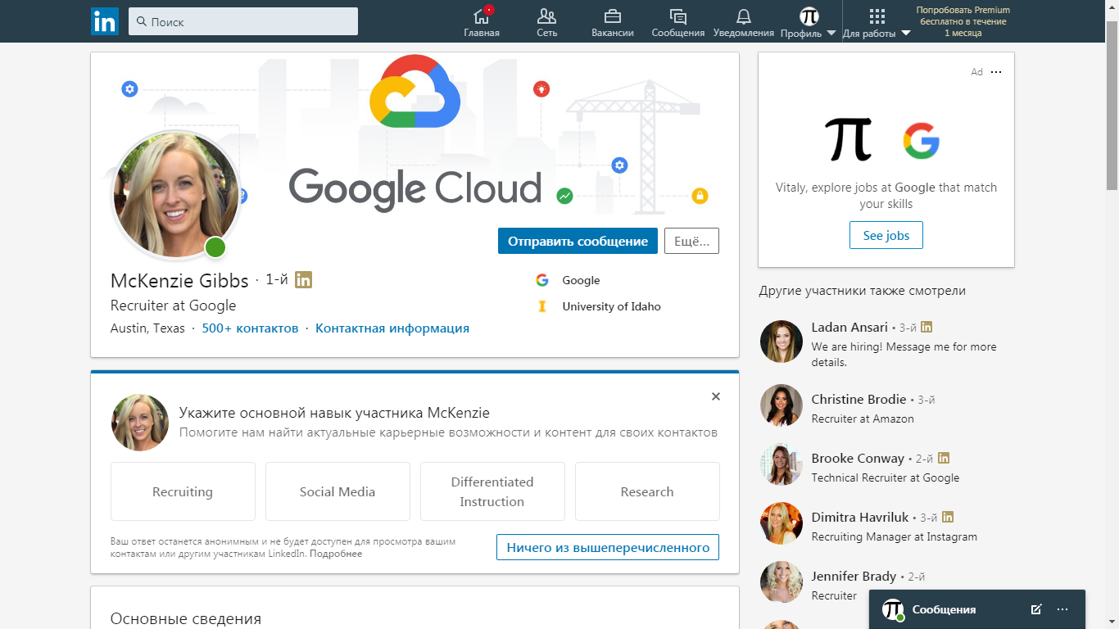Screen dimensions: 1119x629
Task: Open Christine Brodie's profile photo
Action: tap(781, 405)
